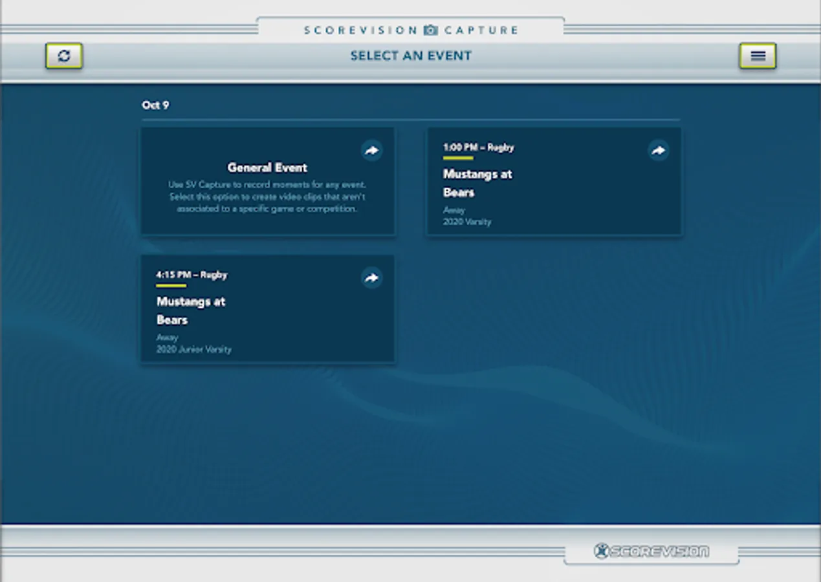The width and height of the screenshot is (821, 582).
Task: Open the hamburger menu
Action: pyautogui.click(x=758, y=56)
